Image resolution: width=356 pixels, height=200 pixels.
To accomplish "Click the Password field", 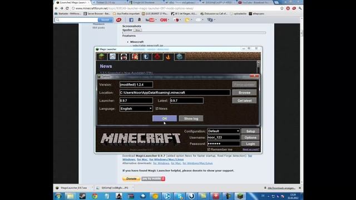I will pos(224,144).
